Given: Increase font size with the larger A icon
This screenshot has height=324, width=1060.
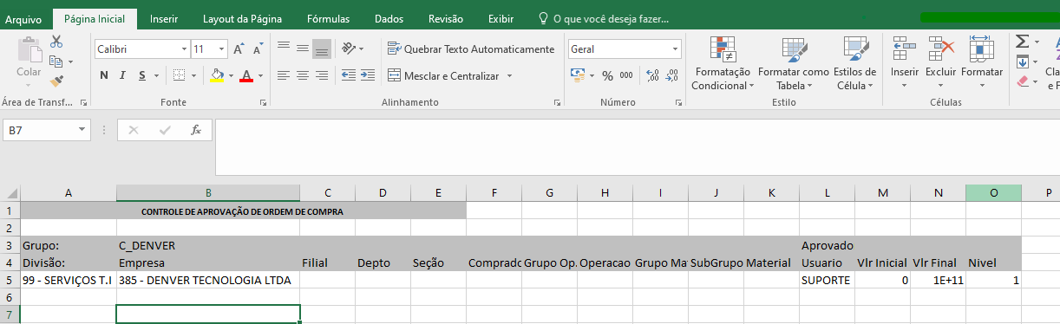Looking at the screenshot, I should tap(240, 49).
